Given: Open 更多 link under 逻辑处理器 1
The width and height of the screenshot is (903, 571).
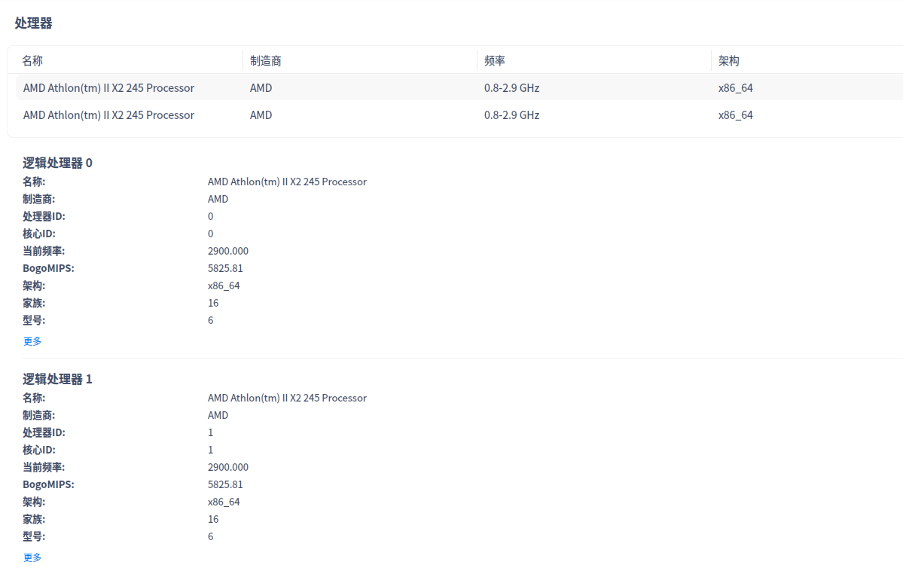Looking at the screenshot, I should [32, 557].
